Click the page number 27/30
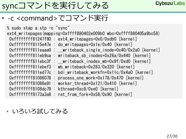Screen dimensions: 186x139 (172, 136)
